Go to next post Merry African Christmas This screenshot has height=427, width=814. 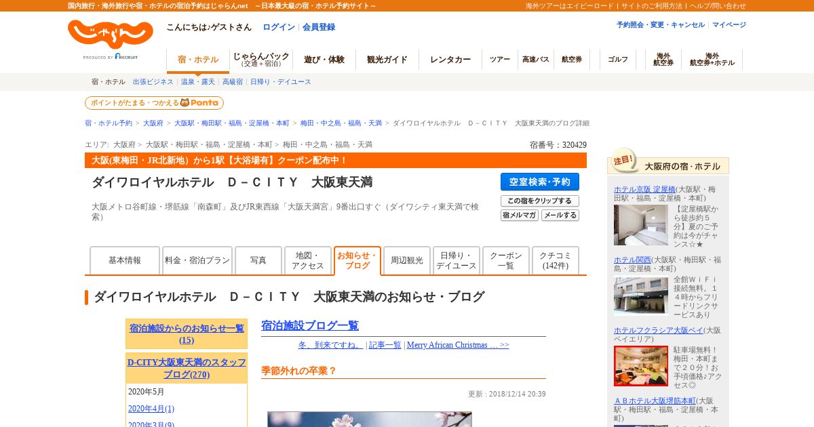tap(458, 345)
